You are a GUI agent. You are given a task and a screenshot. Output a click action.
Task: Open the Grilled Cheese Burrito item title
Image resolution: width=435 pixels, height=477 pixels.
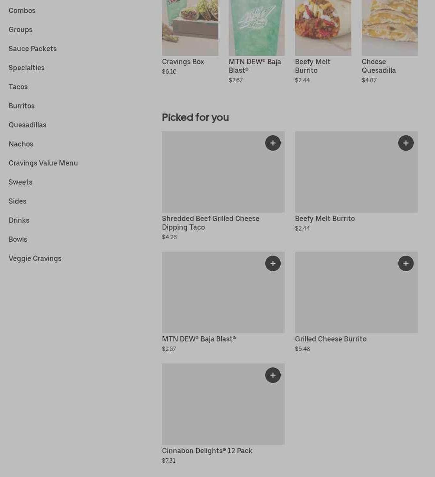[x=331, y=339]
